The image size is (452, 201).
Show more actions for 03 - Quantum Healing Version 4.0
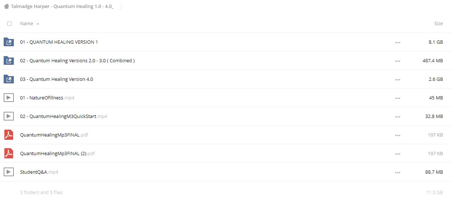pyautogui.click(x=397, y=80)
